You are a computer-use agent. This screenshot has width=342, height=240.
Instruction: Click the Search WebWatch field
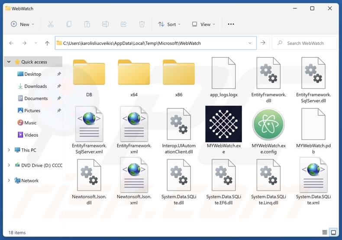[304, 43]
